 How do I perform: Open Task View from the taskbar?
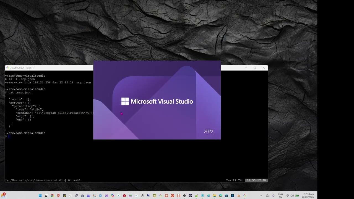pyautogui.click(x=46, y=196)
